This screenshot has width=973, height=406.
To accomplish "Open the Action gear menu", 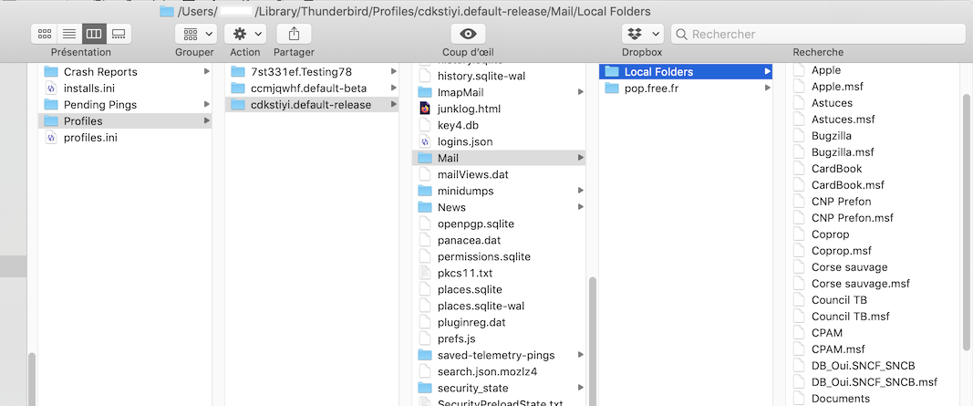I will [x=246, y=34].
